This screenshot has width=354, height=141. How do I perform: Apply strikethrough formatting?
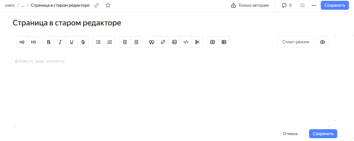[x=83, y=42]
